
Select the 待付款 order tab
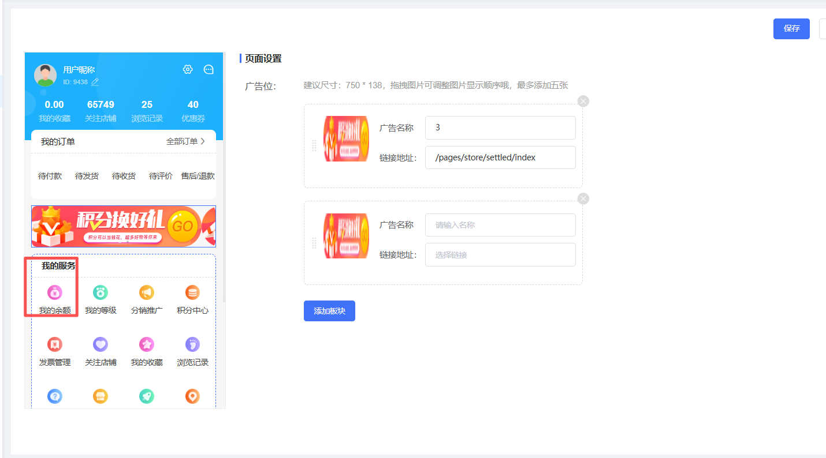pos(50,176)
